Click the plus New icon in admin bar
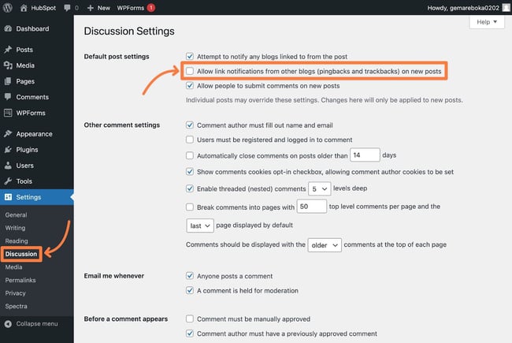The image size is (512, 343). click(91, 8)
